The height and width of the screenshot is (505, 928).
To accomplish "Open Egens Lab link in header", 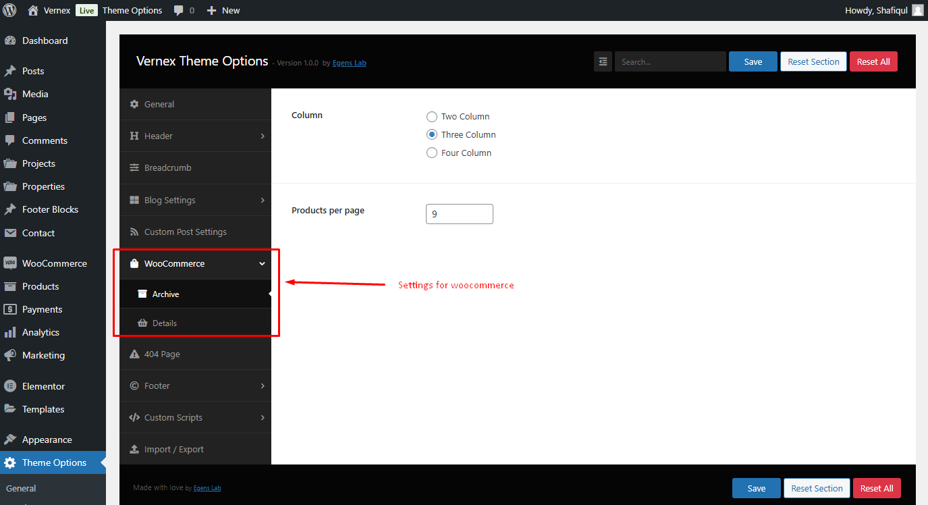I will pos(349,63).
